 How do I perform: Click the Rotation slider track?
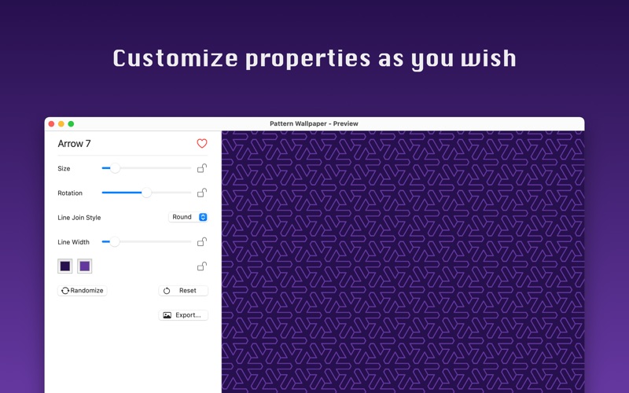point(146,193)
